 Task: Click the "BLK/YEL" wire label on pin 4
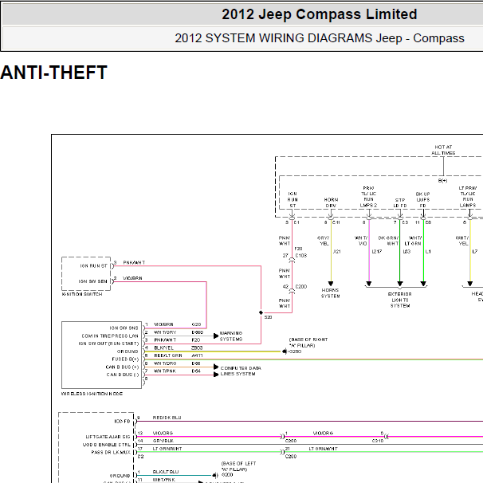164,348
